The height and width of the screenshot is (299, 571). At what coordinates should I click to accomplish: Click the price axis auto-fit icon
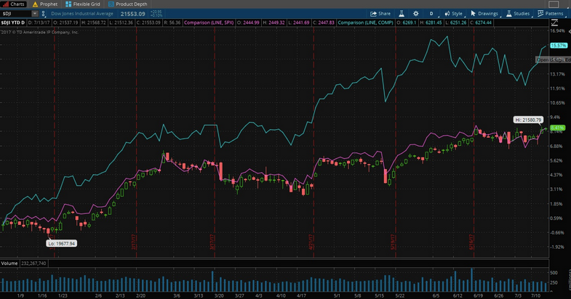[554, 23]
